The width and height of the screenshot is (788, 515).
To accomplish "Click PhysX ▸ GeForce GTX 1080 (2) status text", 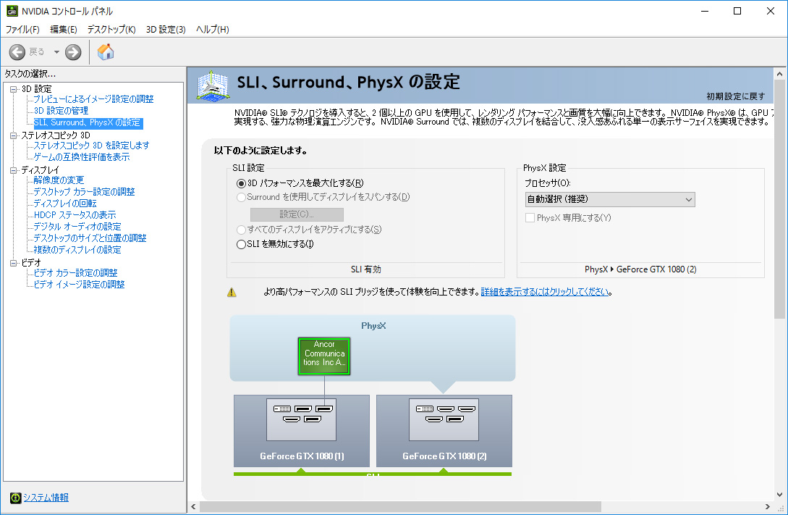I will pyautogui.click(x=640, y=269).
